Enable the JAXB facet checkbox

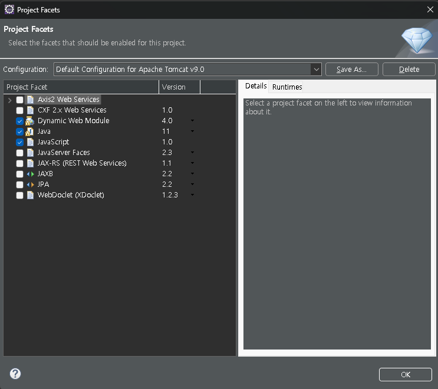tap(19, 174)
